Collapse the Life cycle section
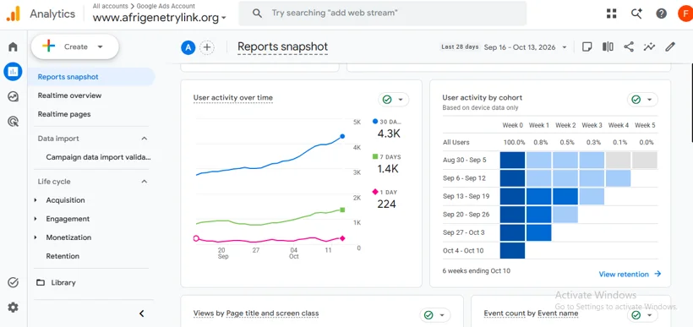The height and width of the screenshot is (327, 693). click(x=144, y=181)
